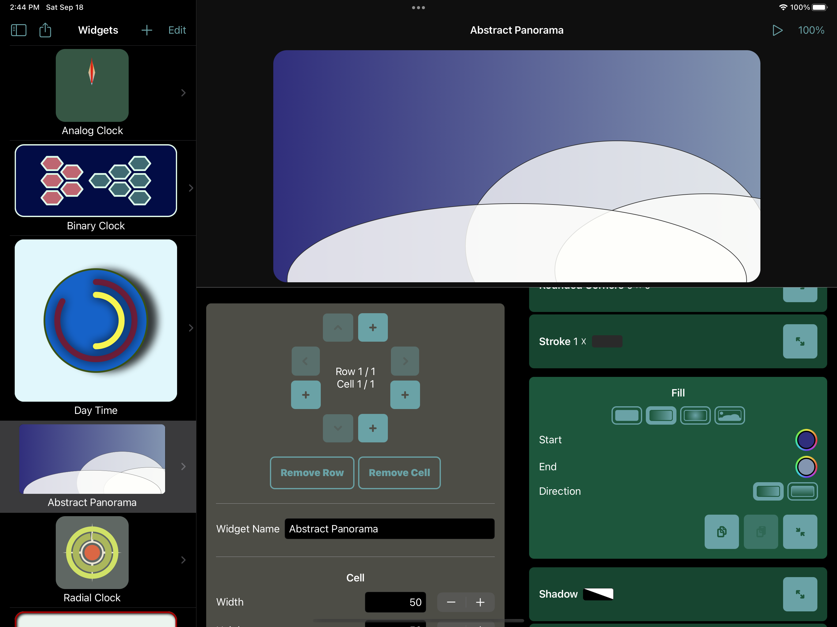
Task: Expand the Stroke section
Action: [800, 341]
